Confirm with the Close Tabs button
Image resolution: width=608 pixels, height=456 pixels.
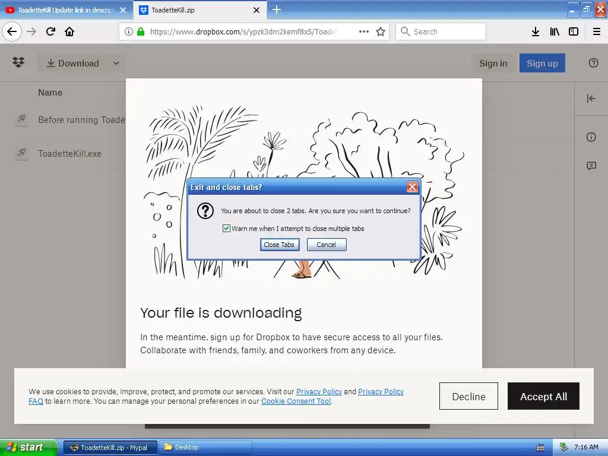tap(279, 245)
